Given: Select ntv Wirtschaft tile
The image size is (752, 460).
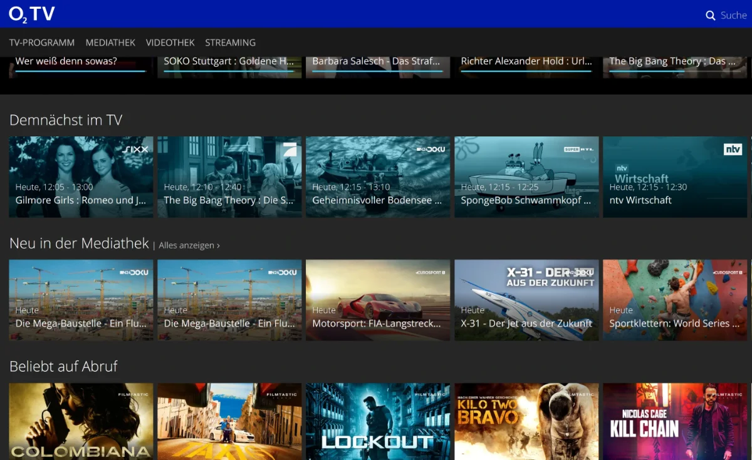Looking at the screenshot, I should (675, 177).
